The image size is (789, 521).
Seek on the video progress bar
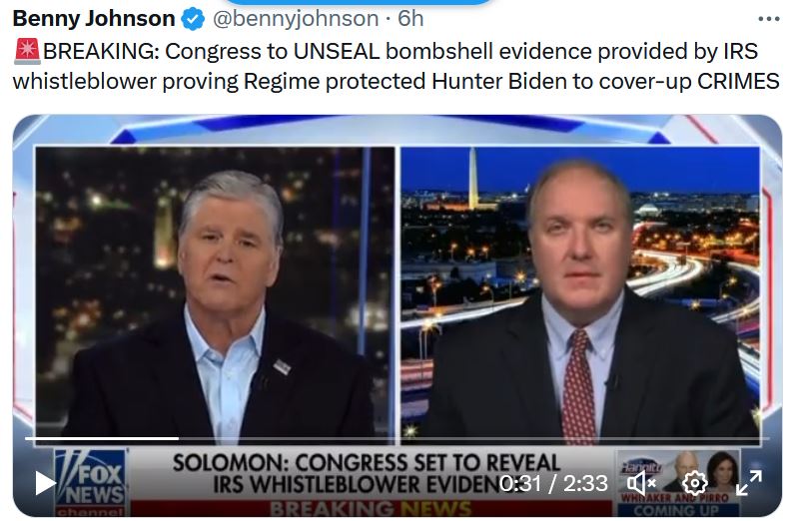point(396,438)
